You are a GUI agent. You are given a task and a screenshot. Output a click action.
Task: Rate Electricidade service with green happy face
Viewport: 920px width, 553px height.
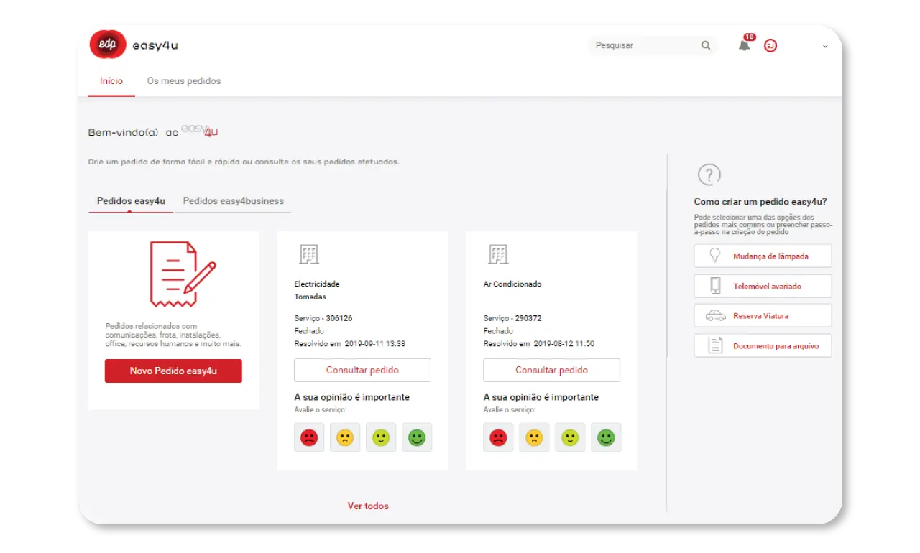417,437
